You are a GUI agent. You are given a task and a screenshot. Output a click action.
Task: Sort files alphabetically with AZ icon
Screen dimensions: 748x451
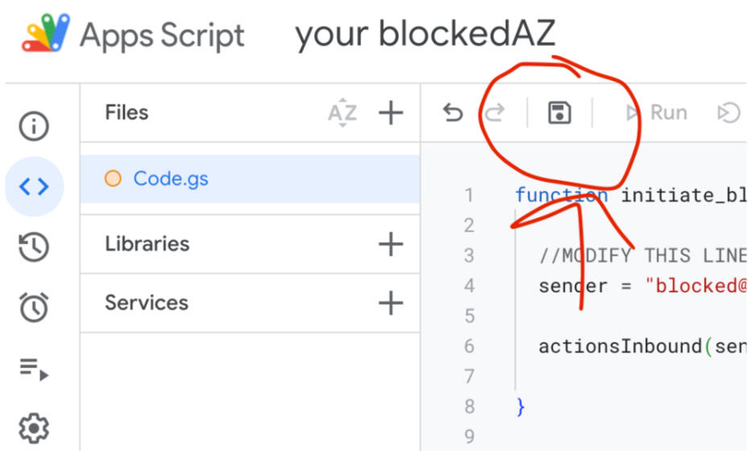(343, 113)
